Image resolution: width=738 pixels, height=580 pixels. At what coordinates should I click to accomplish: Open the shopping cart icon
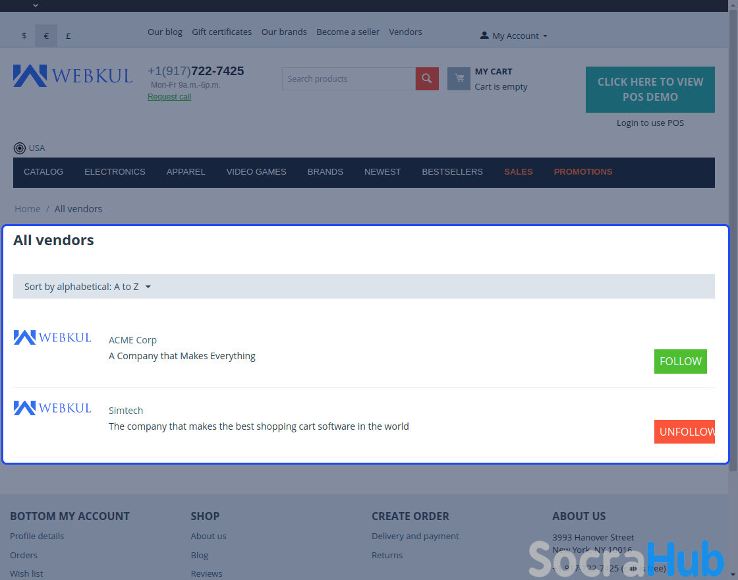pos(459,78)
